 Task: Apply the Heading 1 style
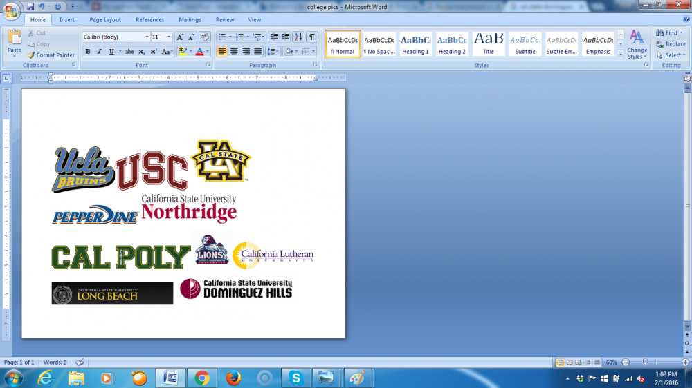[415, 44]
